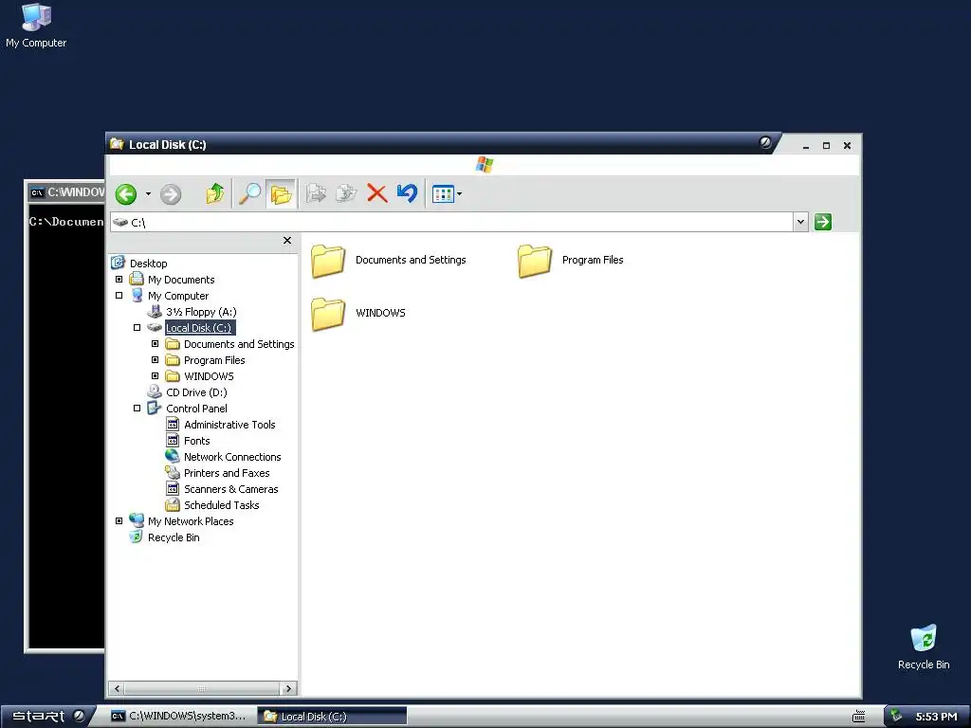Switch to the C:\WINDOWS\system3... taskbar button
The image size is (971, 728).
178,717
